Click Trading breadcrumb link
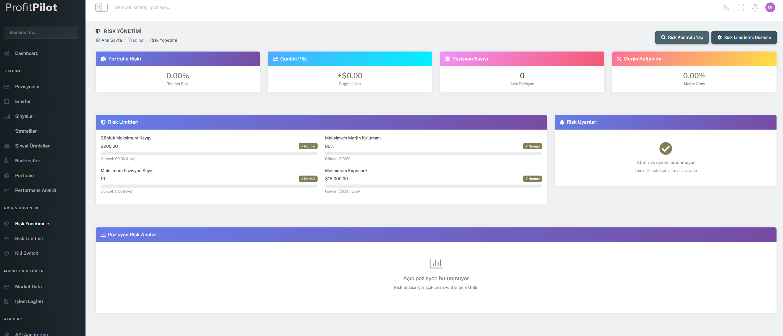 pyautogui.click(x=136, y=40)
